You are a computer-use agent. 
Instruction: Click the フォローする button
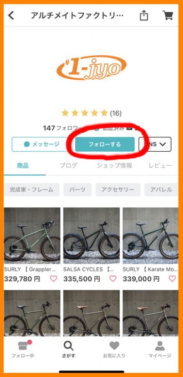pyautogui.click(x=105, y=144)
